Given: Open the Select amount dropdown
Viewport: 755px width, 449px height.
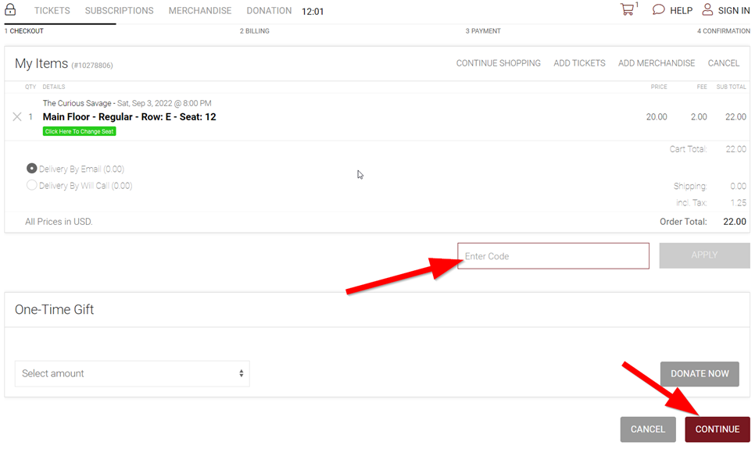Looking at the screenshot, I should coord(132,373).
